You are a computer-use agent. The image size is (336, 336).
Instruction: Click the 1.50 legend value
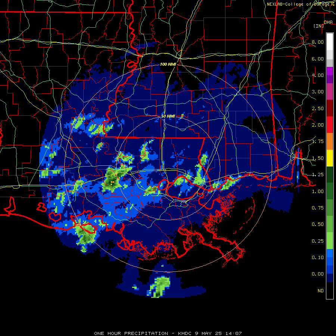pos(318,158)
